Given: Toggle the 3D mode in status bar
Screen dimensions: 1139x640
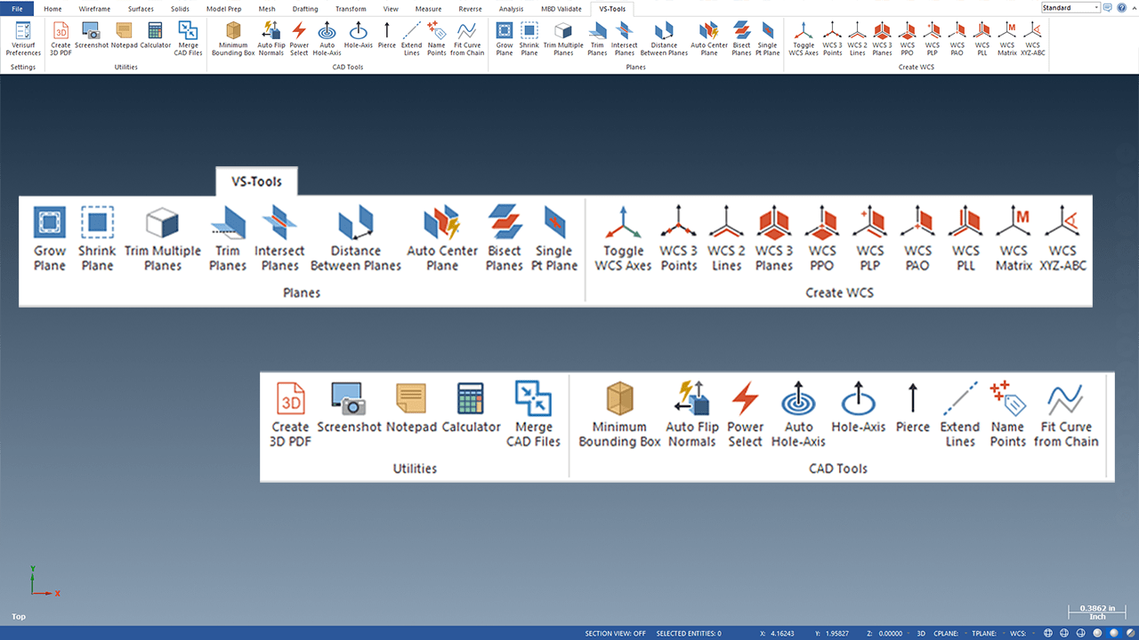Looking at the screenshot, I should tap(921, 634).
